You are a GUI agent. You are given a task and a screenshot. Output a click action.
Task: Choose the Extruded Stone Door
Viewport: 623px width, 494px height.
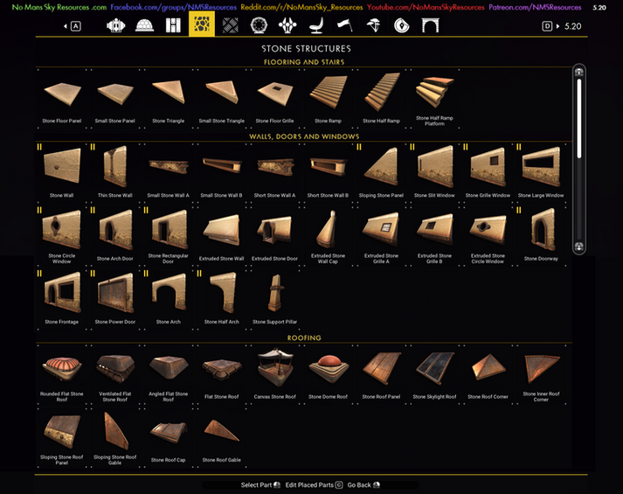(x=275, y=235)
